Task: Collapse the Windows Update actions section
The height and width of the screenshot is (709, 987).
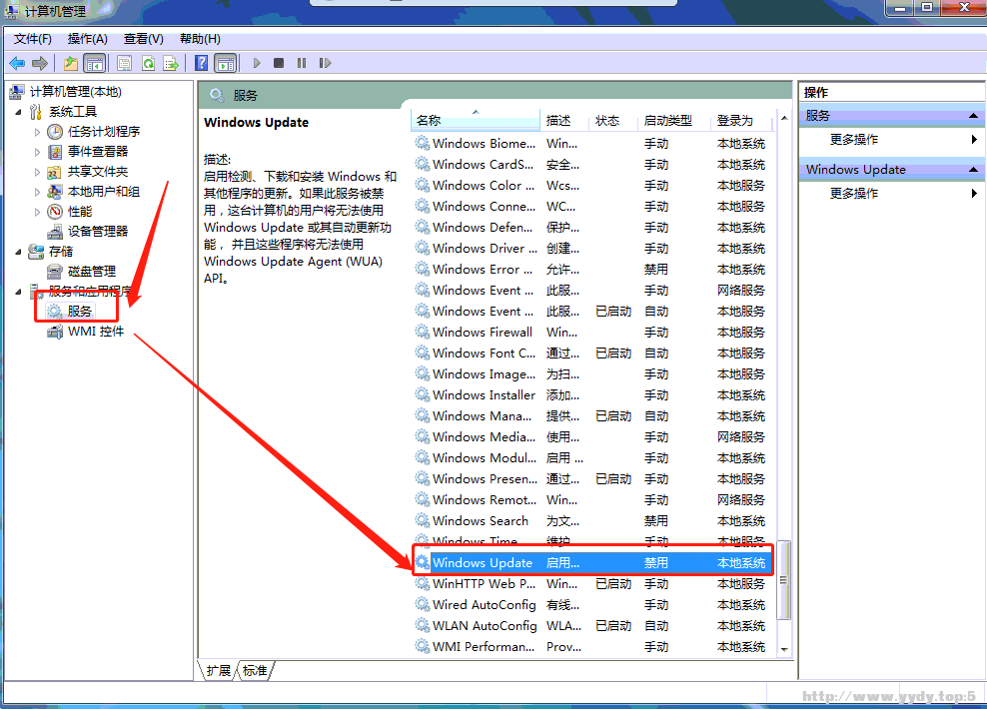Action: click(x=973, y=170)
